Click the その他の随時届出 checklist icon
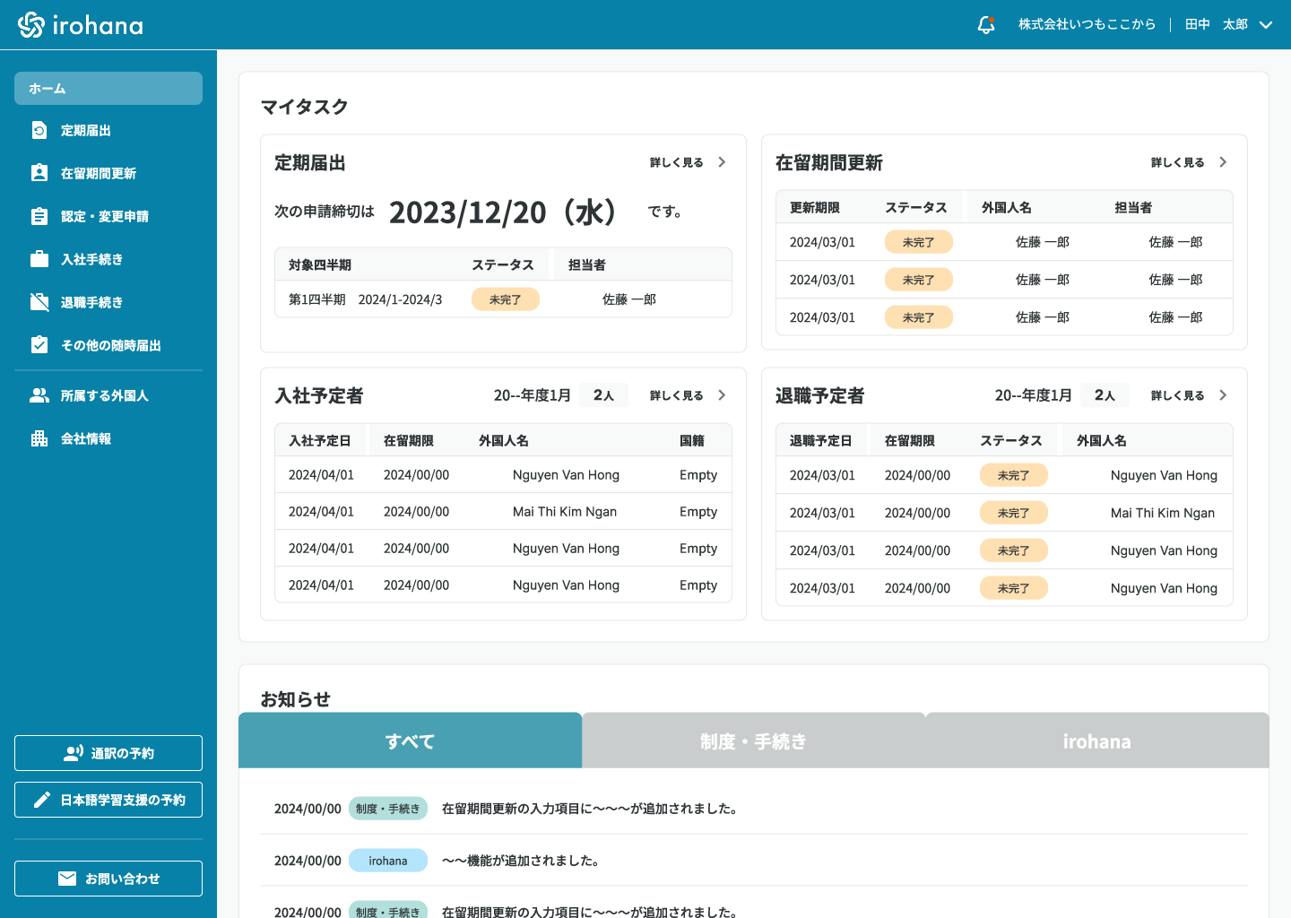 click(x=39, y=345)
